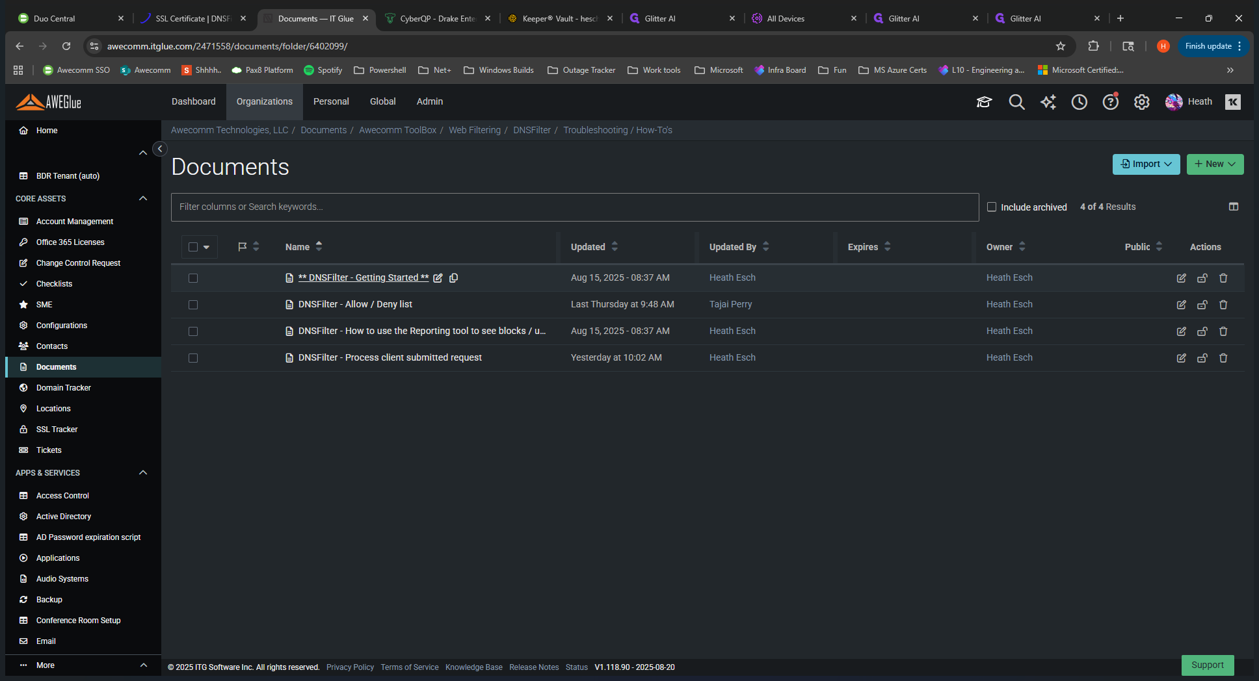This screenshot has height=681, width=1259.
Task: Sort by Expires column
Action: 869,247
